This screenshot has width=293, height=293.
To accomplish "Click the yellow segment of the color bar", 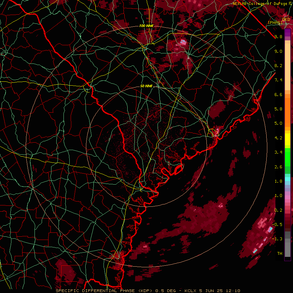I will 287,139.
